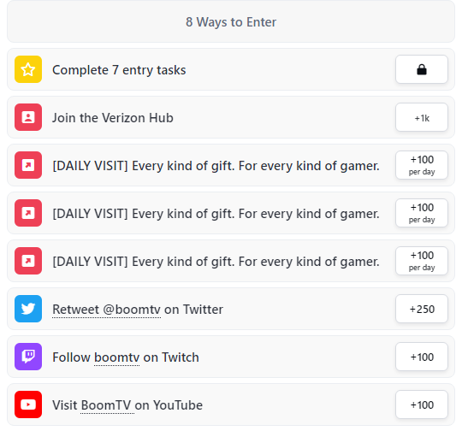Image resolution: width=462 pixels, height=431 pixels.
Task: Open the boomtv Twitch link
Action: click(116, 357)
